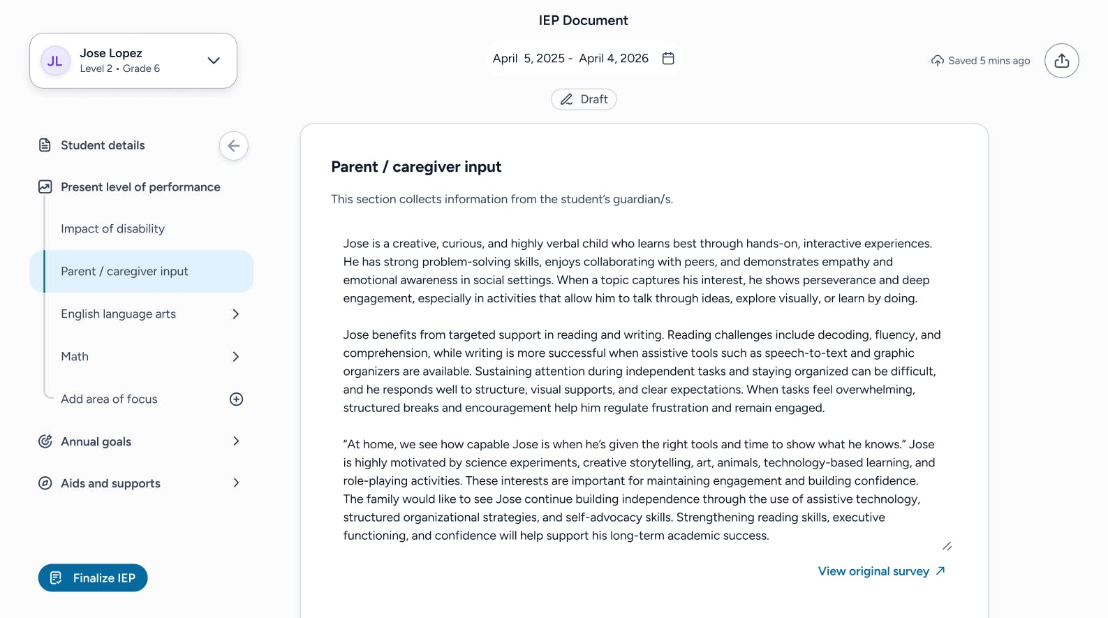Viewport: 1108px width, 618px height.
Task: Open Present level of performance section
Action: pos(140,187)
